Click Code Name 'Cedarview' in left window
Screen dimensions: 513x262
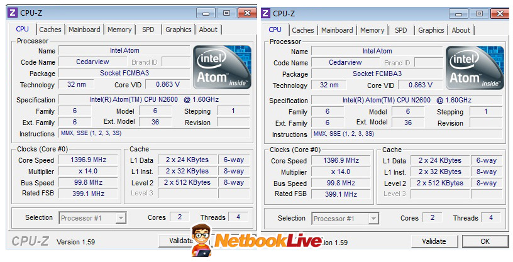pyautogui.click(x=92, y=62)
